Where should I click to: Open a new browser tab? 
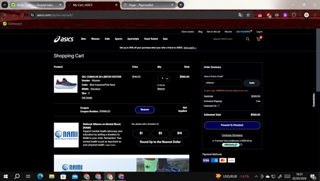point(181,5)
